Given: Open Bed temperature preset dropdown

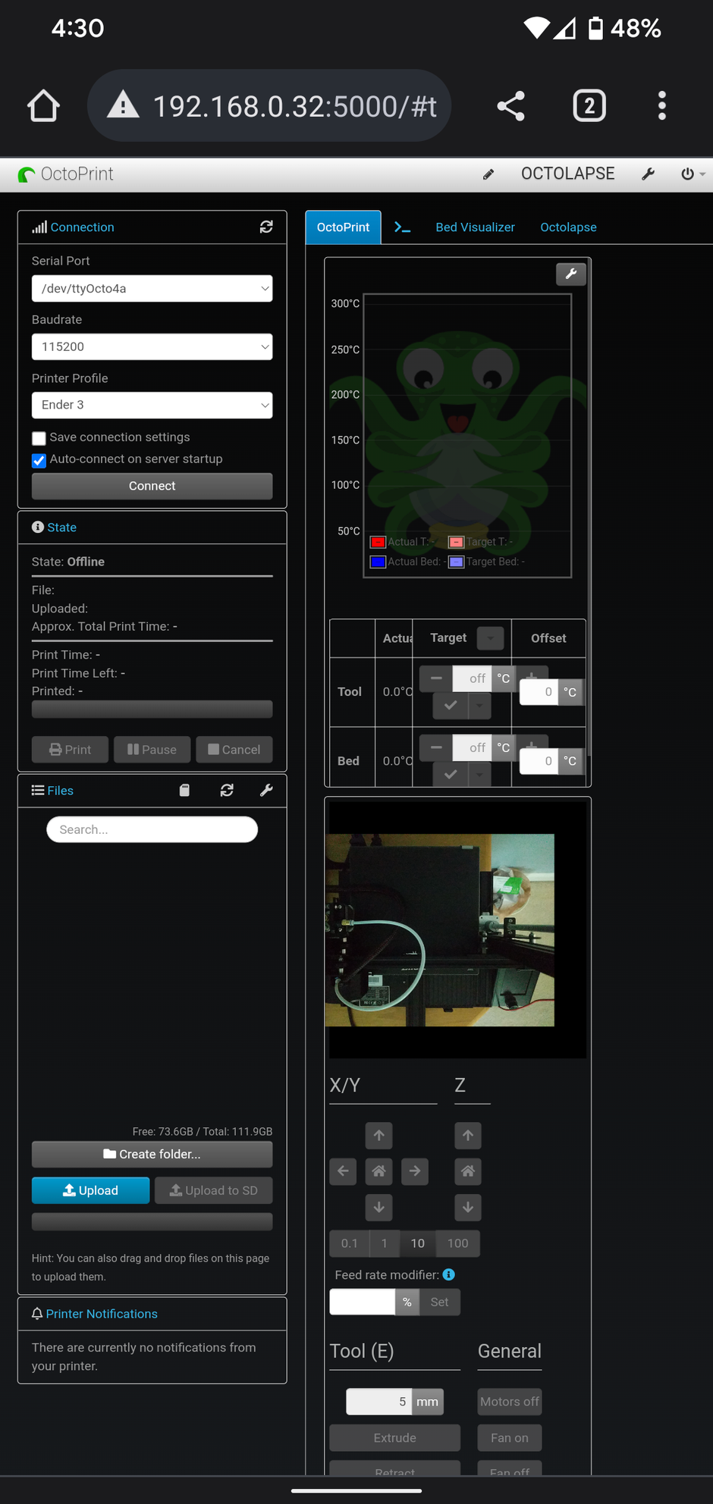Looking at the screenshot, I should (x=479, y=774).
